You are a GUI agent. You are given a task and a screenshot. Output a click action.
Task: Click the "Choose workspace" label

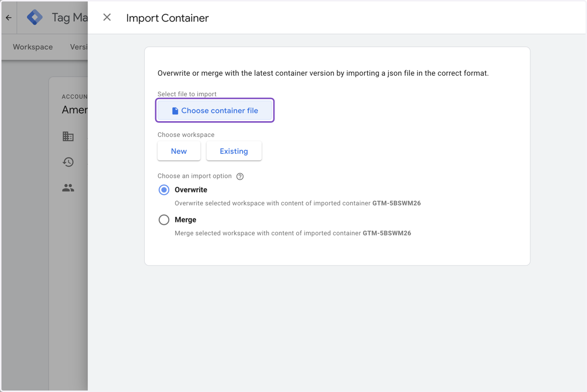pyautogui.click(x=186, y=134)
